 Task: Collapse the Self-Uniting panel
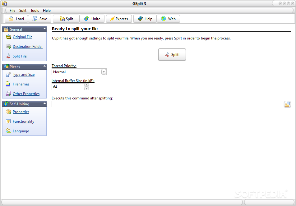click(x=44, y=103)
